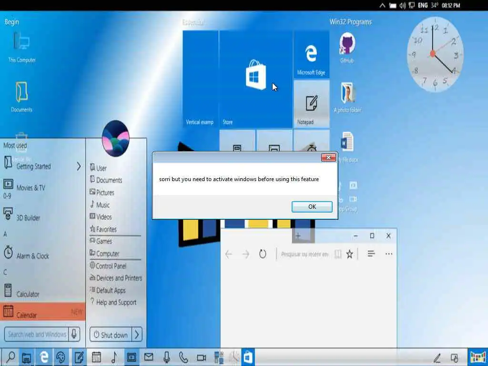Click Forward arrow in Edge window

tap(246, 254)
